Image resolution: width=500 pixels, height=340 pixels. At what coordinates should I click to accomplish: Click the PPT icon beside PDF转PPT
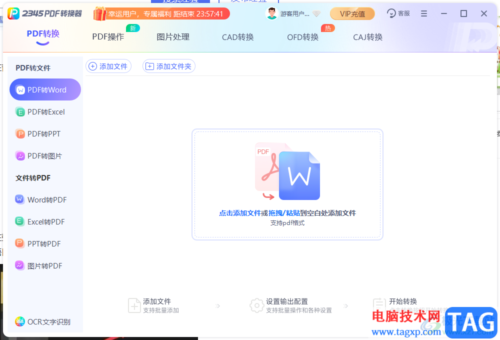(20, 134)
